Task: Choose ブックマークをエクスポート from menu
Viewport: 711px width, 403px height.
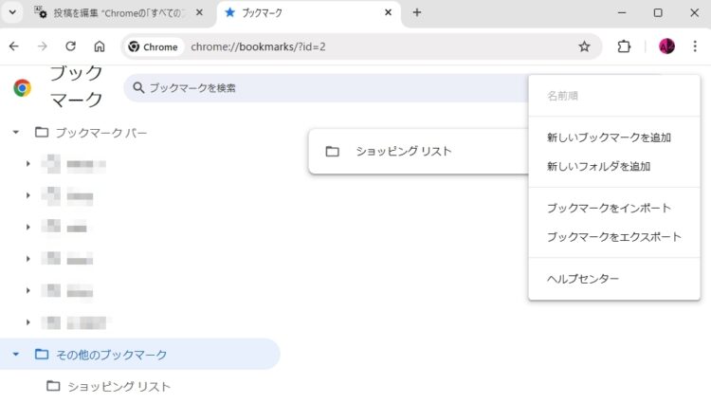Action: (613, 236)
